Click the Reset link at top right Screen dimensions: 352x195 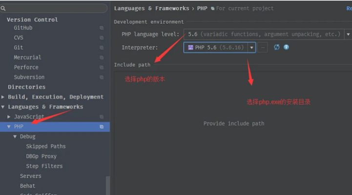pyautogui.click(x=349, y=8)
